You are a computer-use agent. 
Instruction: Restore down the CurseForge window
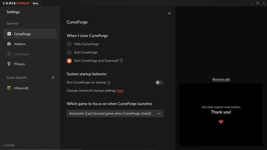257,3
